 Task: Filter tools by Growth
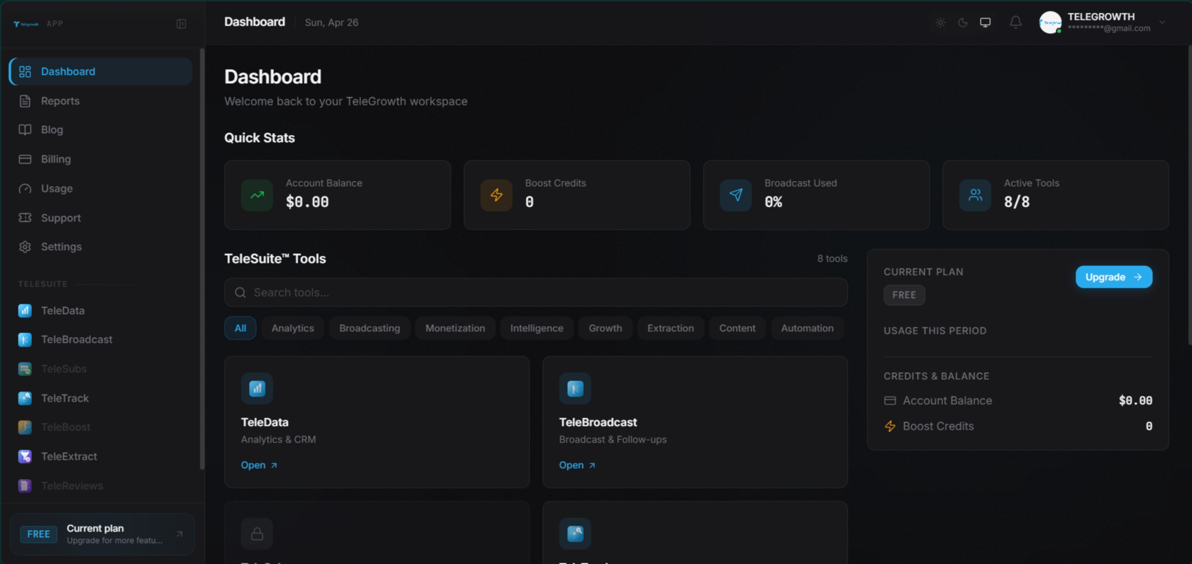pos(605,328)
